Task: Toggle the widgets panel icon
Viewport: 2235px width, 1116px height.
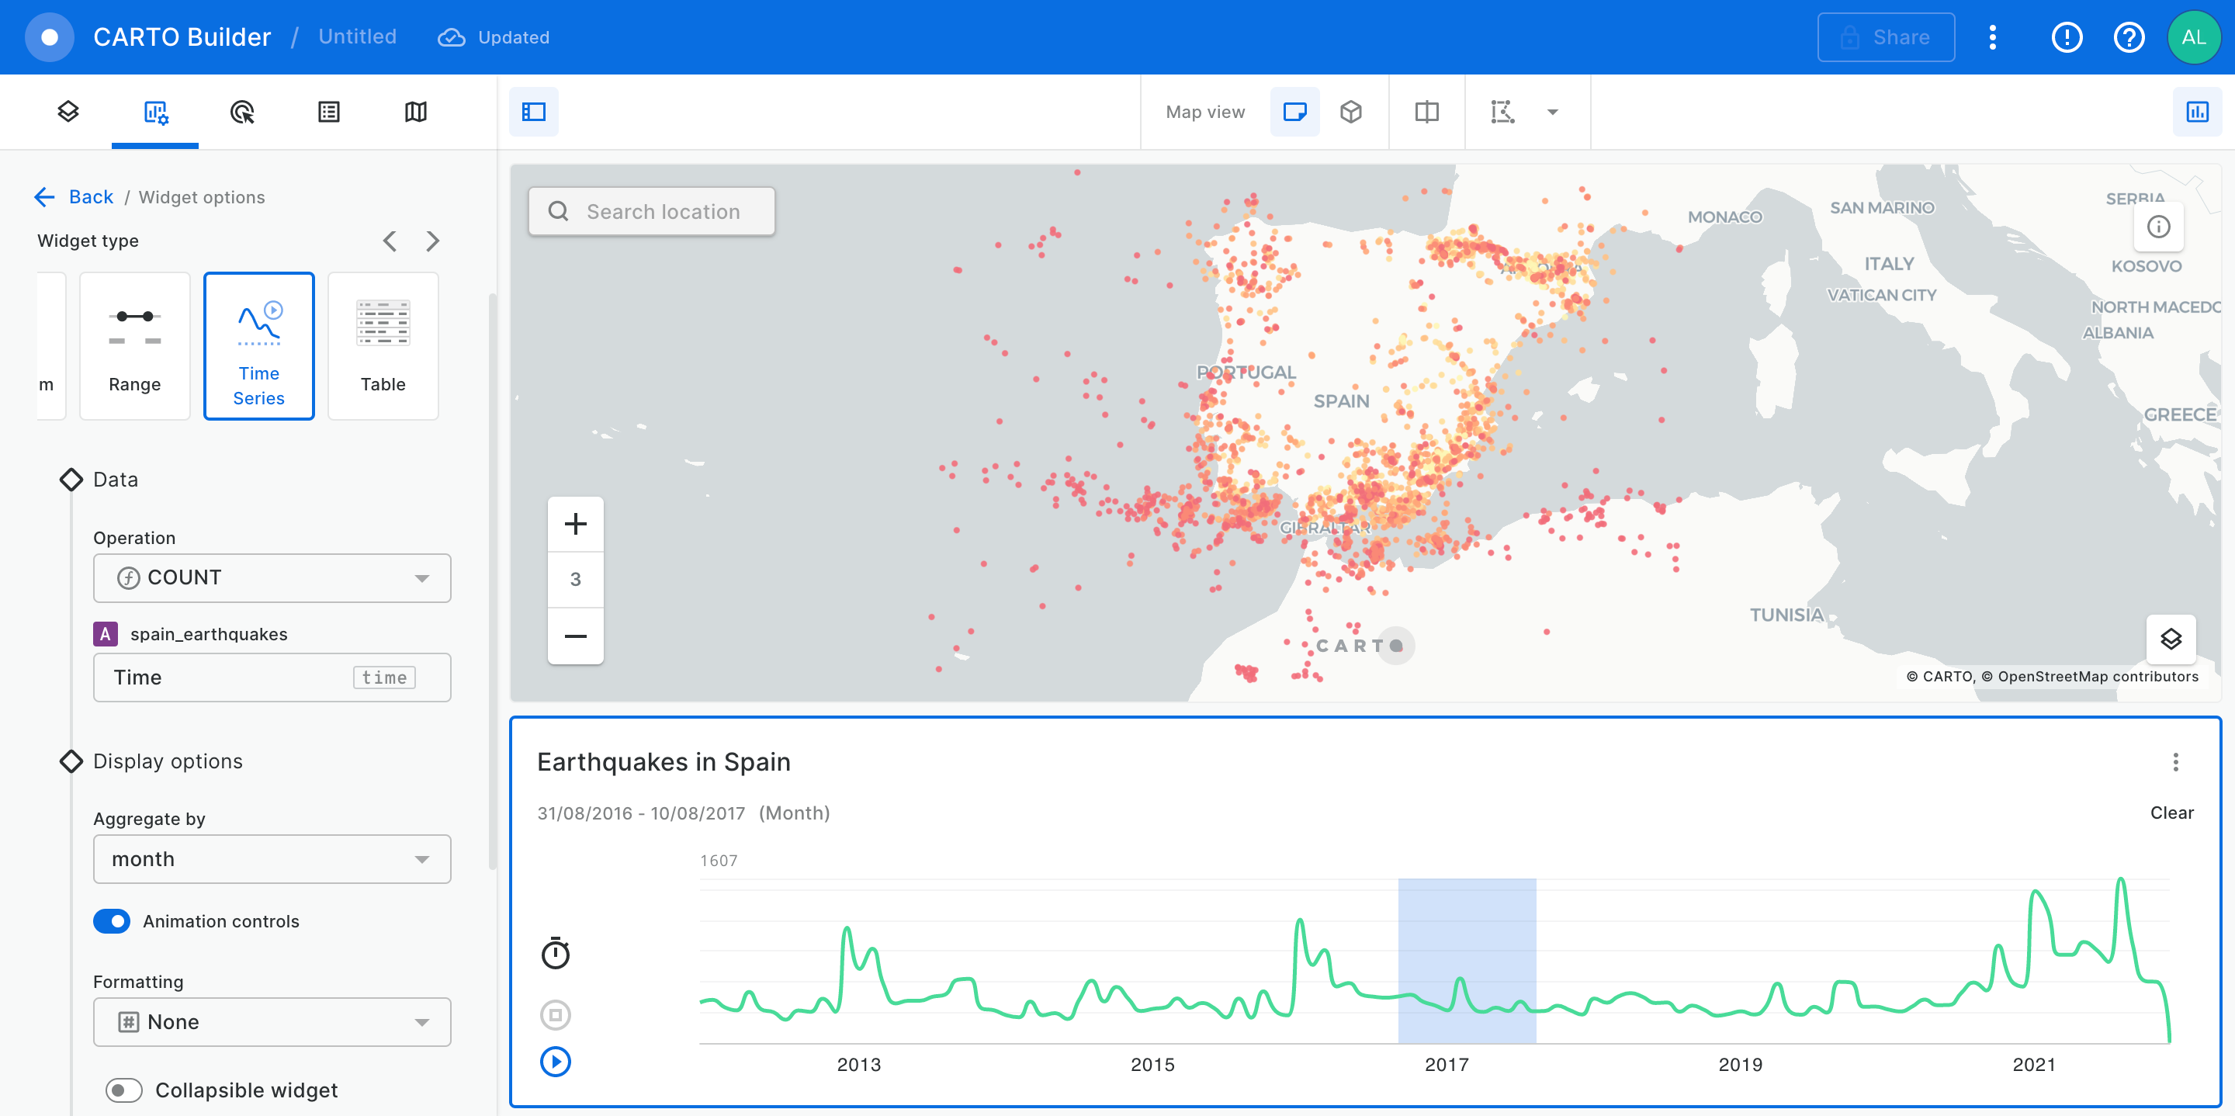Action: pos(2197,111)
